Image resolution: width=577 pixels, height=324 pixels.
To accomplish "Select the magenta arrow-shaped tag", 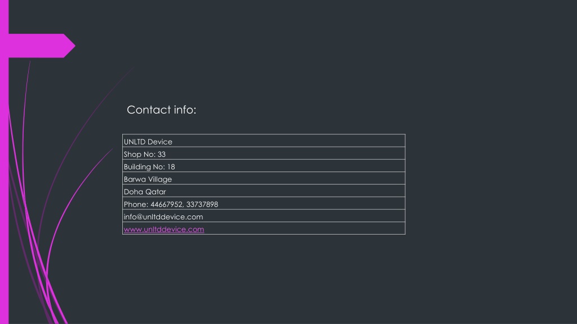I will point(42,46).
